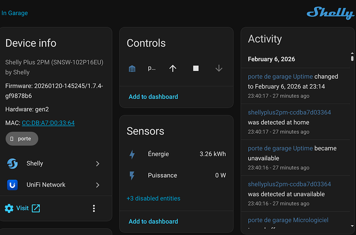This screenshot has width=356, height=235.
Task: Click the Énergie sensor lightning icon
Action: tap(132, 154)
